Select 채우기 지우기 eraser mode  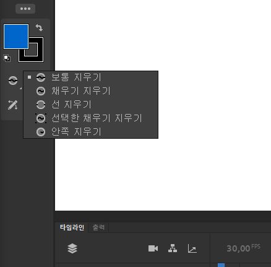(91, 91)
